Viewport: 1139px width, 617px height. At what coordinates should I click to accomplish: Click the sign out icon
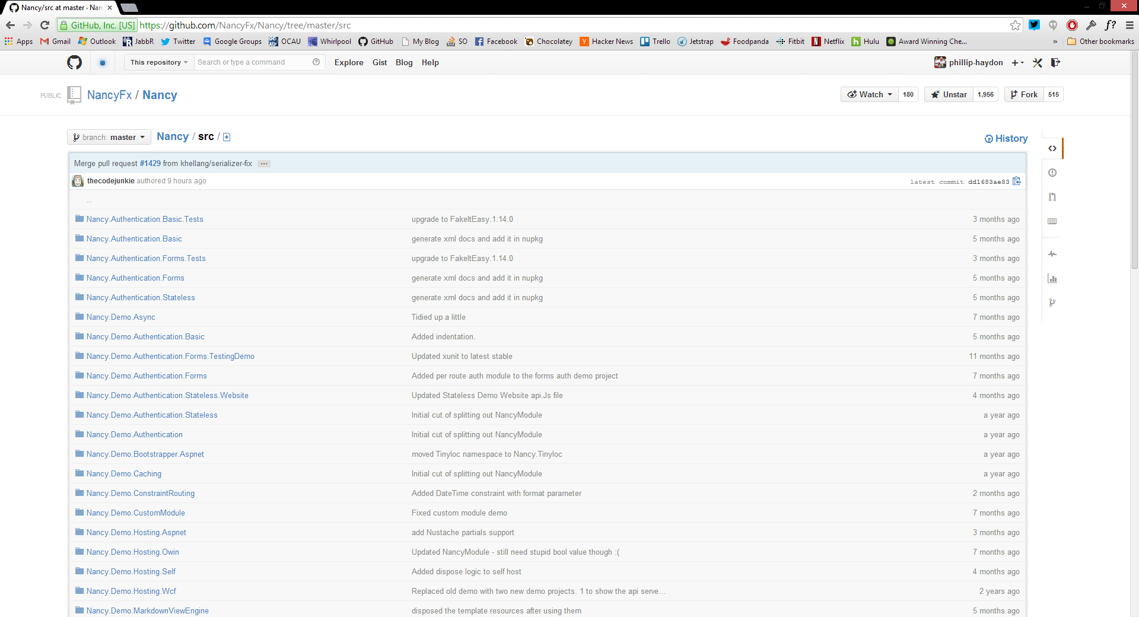click(x=1055, y=62)
